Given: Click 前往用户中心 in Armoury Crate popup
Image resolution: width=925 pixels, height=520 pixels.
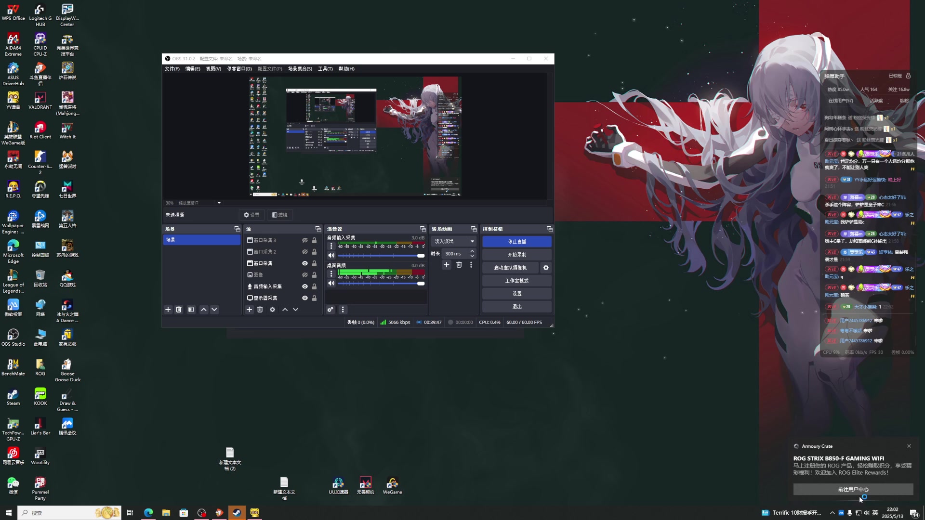Looking at the screenshot, I should tap(853, 489).
